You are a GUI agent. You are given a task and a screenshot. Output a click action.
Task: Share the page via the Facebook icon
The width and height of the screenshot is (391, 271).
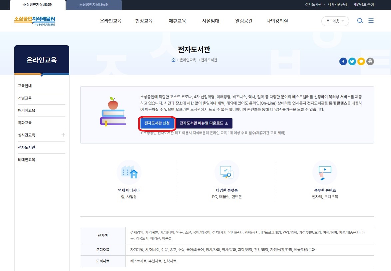343,61
